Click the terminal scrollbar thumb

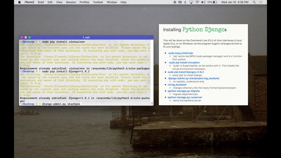click(x=152, y=103)
